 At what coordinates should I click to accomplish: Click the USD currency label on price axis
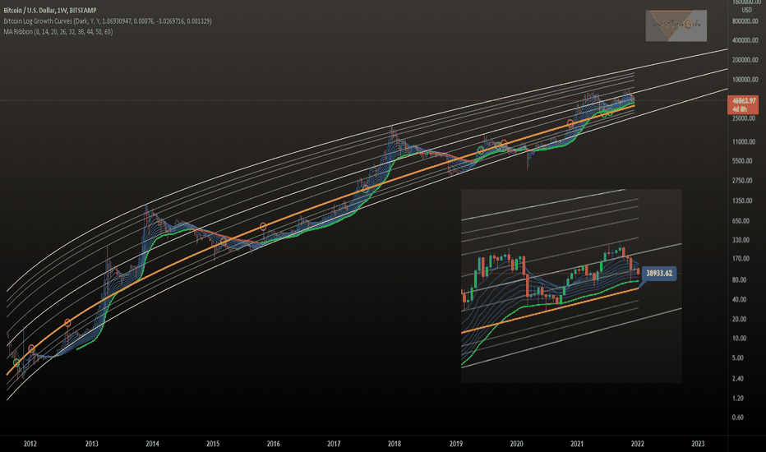(746, 10)
